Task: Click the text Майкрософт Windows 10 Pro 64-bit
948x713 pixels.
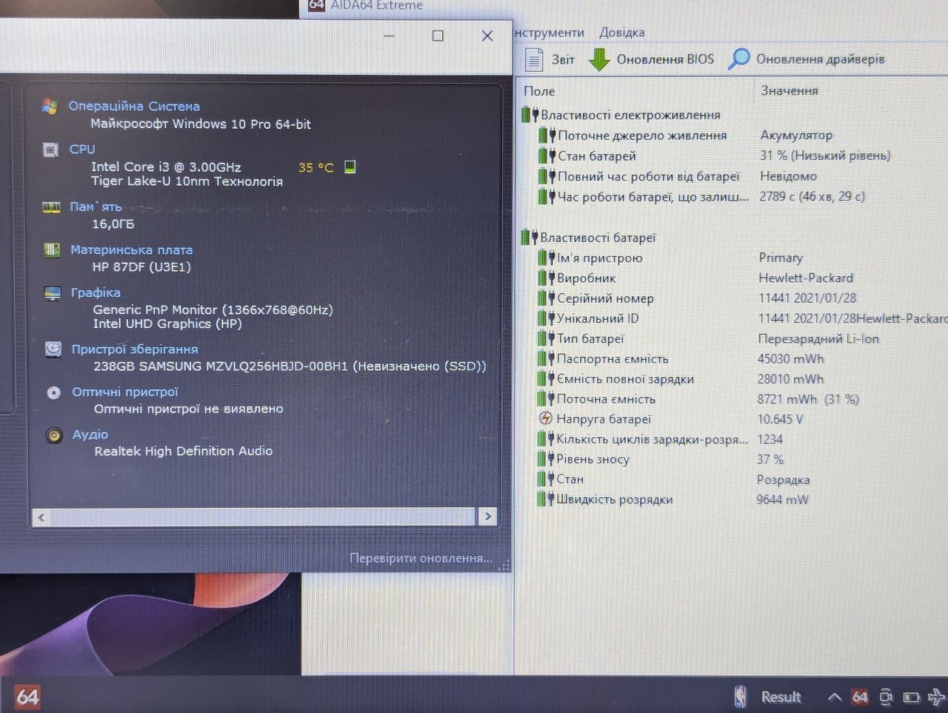Action: point(201,124)
